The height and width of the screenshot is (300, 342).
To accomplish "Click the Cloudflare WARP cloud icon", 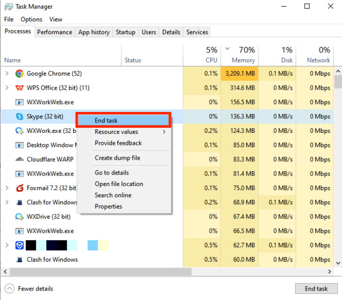I will (19, 160).
